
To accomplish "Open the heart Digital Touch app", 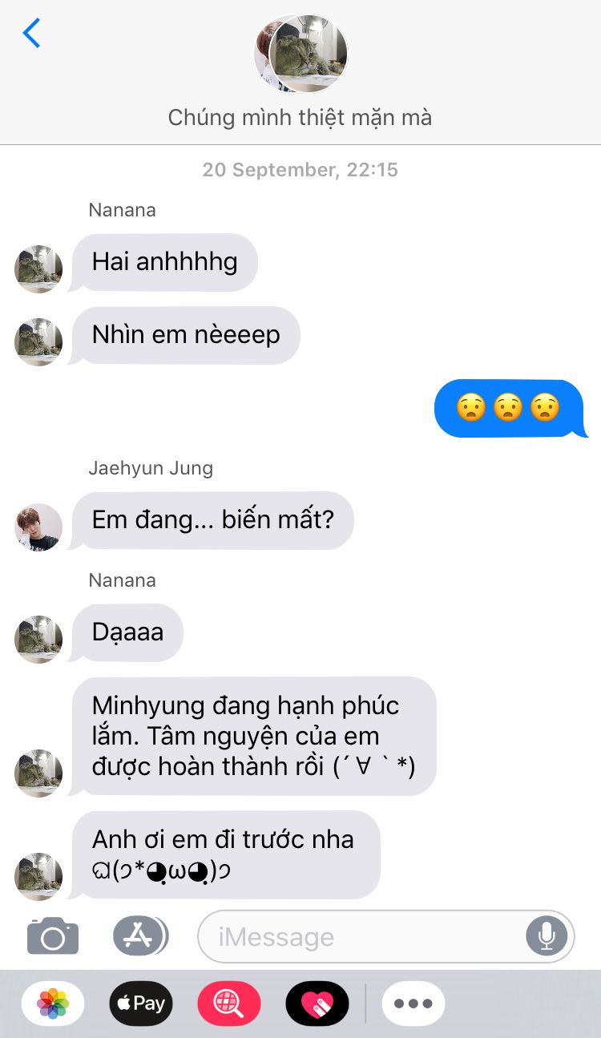I will point(317,1003).
